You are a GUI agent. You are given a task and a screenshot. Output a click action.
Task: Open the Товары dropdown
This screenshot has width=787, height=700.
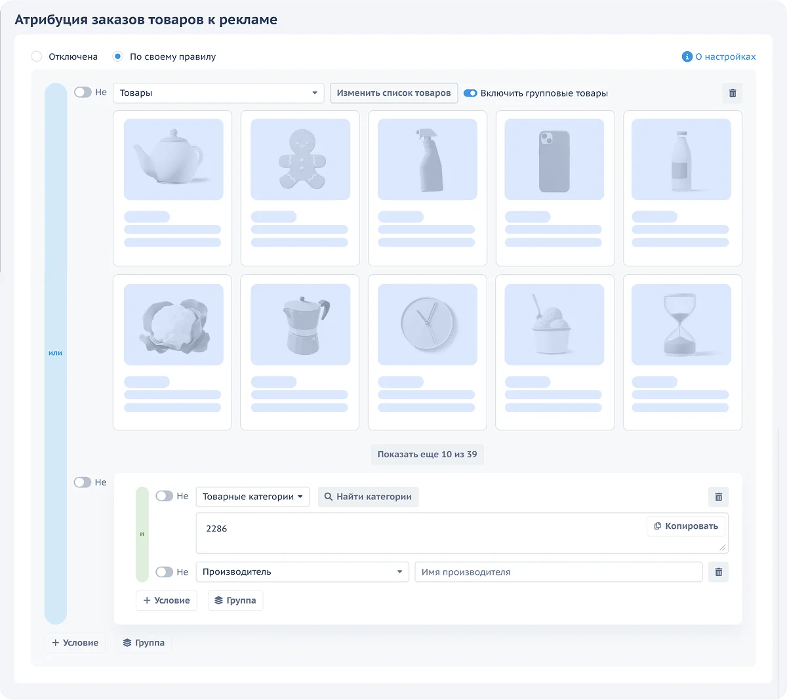click(218, 93)
